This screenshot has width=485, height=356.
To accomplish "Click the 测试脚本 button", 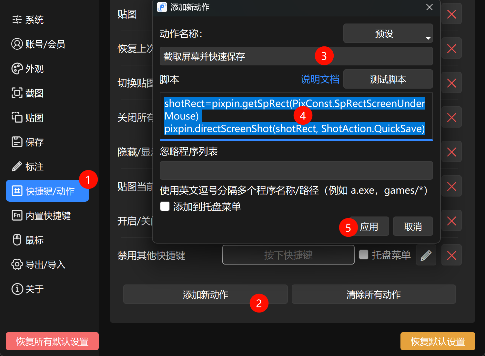I will coord(388,79).
